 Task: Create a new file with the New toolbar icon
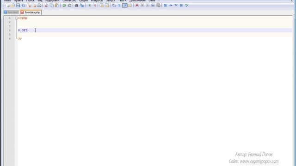[x=8, y=6]
